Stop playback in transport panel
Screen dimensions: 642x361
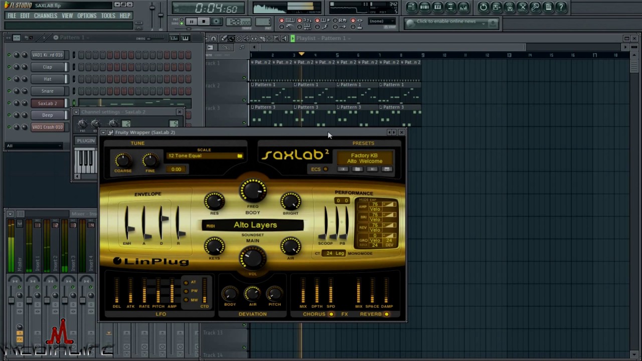(203, 22)
